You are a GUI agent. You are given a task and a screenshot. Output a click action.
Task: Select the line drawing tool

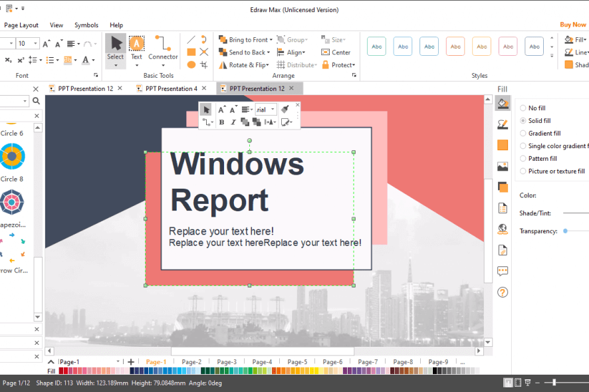[x=191, y=39]
